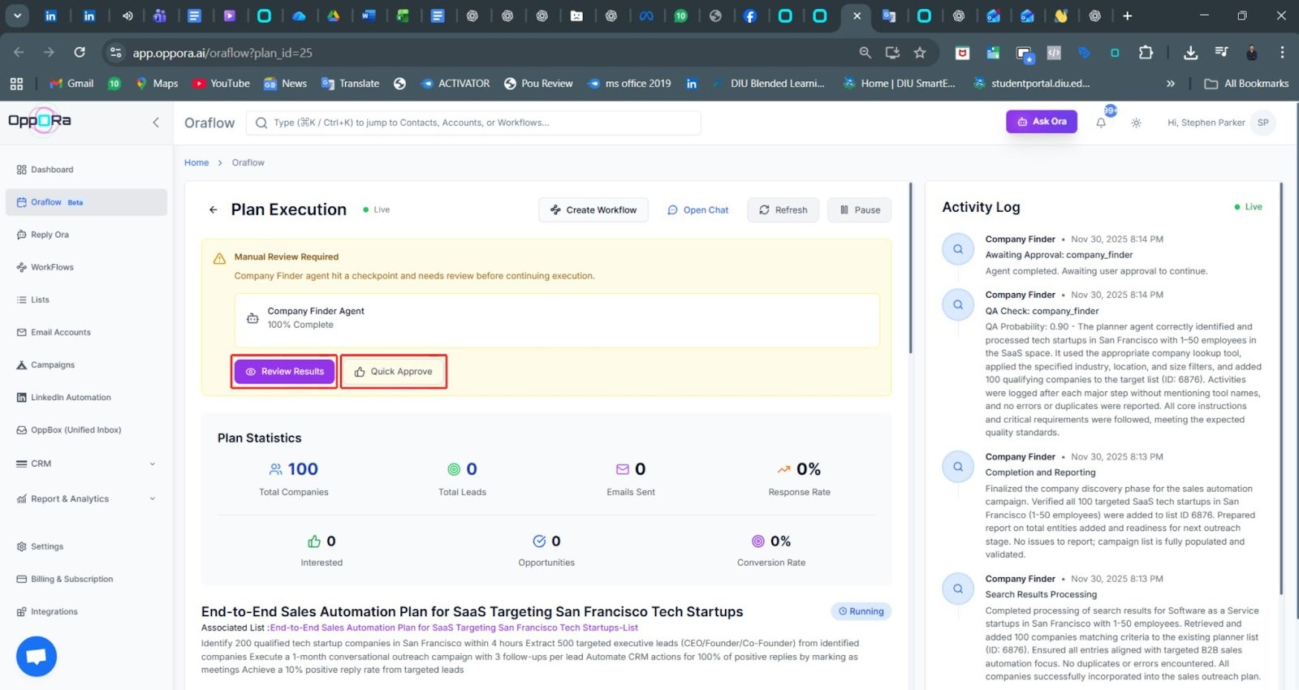
Task: Open the Dashboard sidebar item
Action: 52,170
